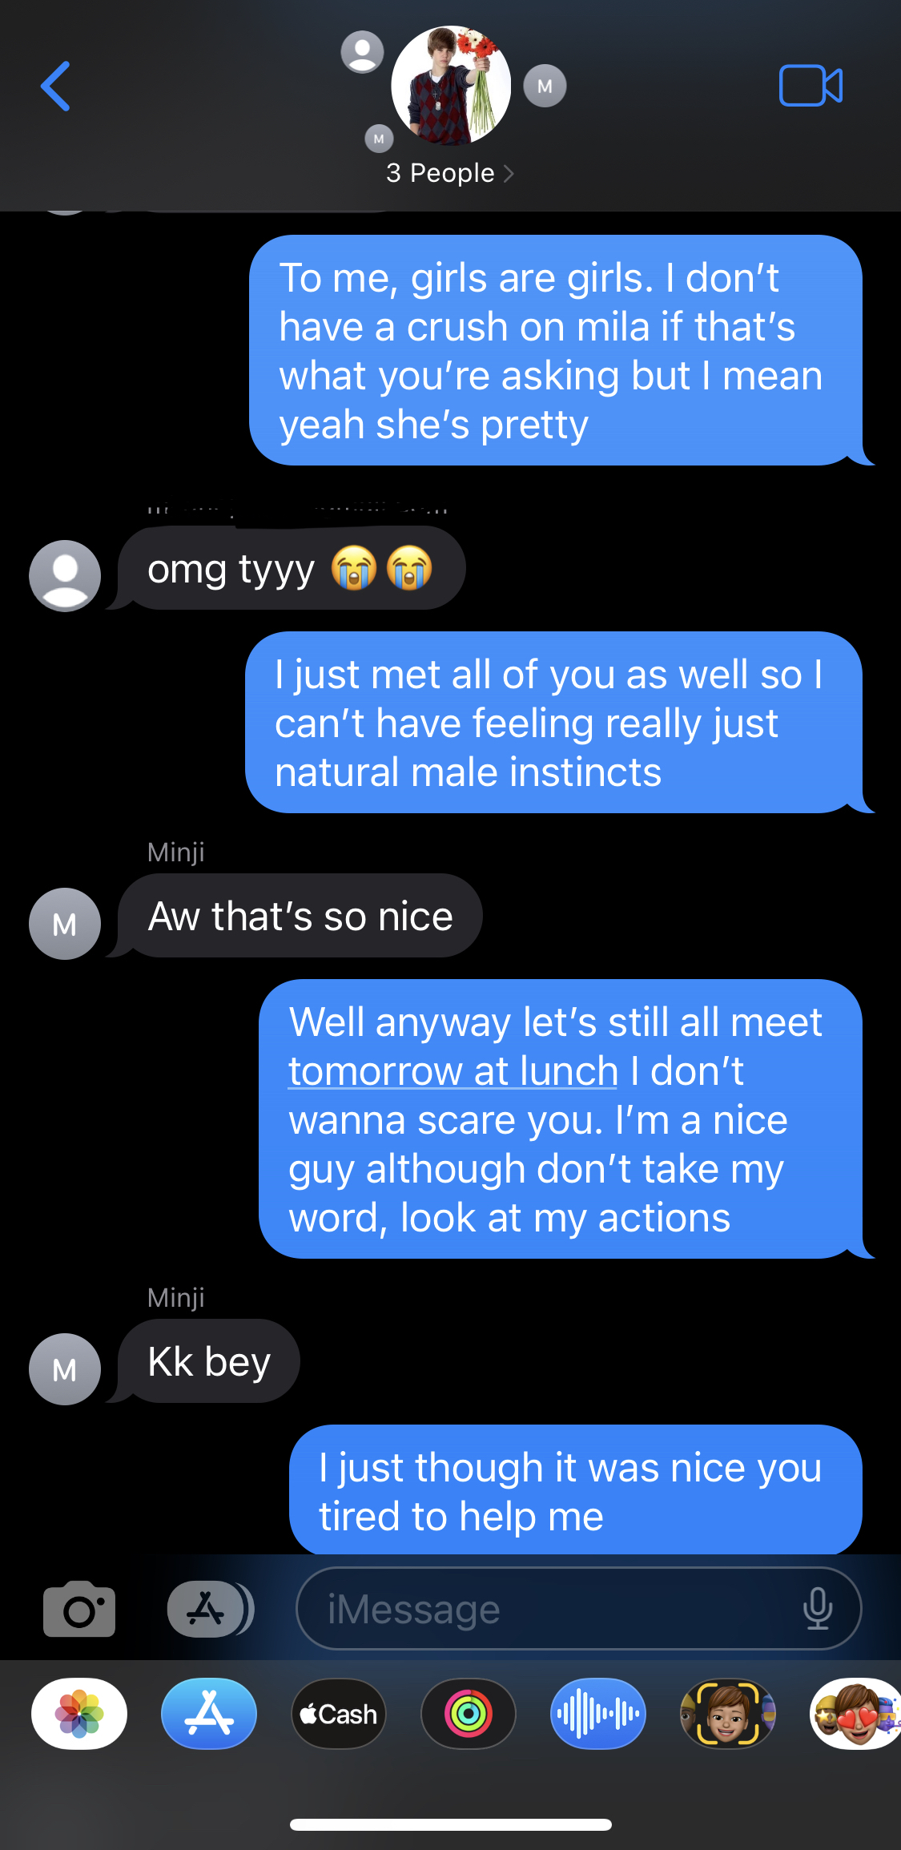The height and width of the screenshot is (1850, 901).
Task: Open the App Store iMessage app
Action: tap(209, 1714)
